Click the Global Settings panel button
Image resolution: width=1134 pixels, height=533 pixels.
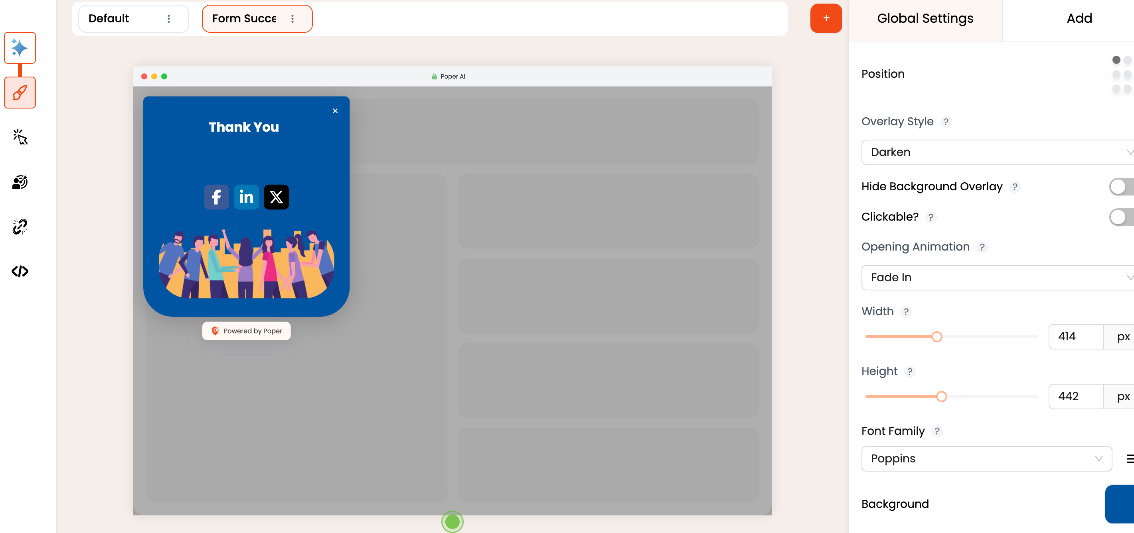925,18
